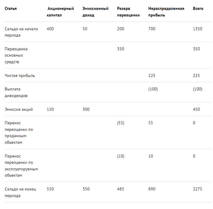Select the 'Резерв переоценки' column header
The width and height of the screenshot is (213, 209).
(129, 12)
